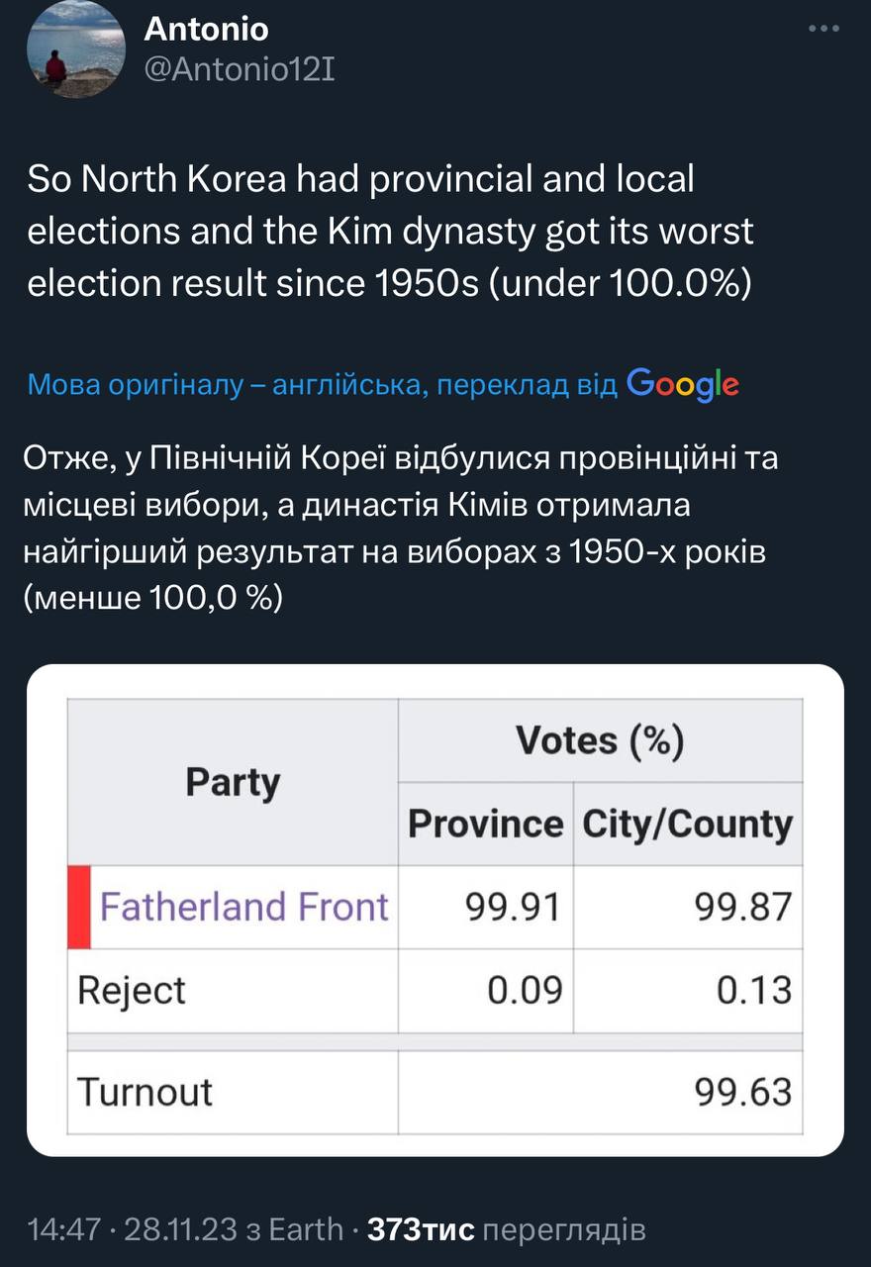The width and height of the screenshot is (871, 1267).
Task: Click the Turnout value 99.63
Action: pos(742,1092)
